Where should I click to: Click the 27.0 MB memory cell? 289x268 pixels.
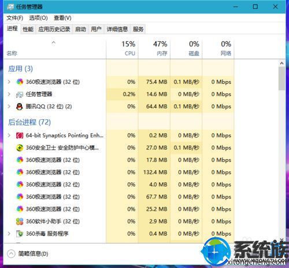pyautogui.click(x=154, y=148)
